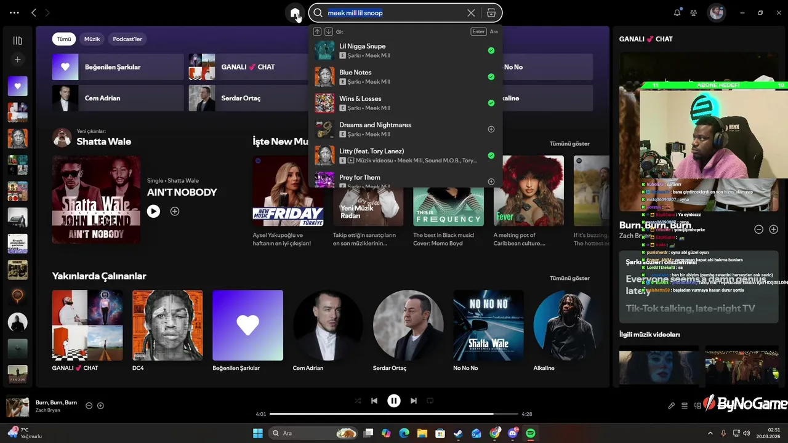Image resolution: width=788 pixels, height=443 pixels.
Task: Open lyrics microphone icon in bottom bar
Action: click(672, 405)
